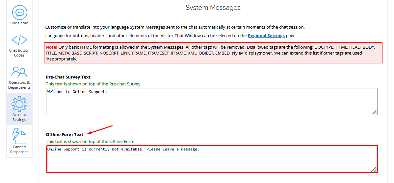Viewport: 394px width, 183px height.
Task: Click the red HTML formatting Note box
Action: pyautogui.click(x=213, y=53)
